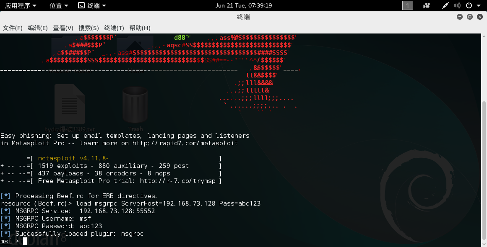487x247 pixels.
Task: Click the volume speaker icon
Action: (457, 5)
